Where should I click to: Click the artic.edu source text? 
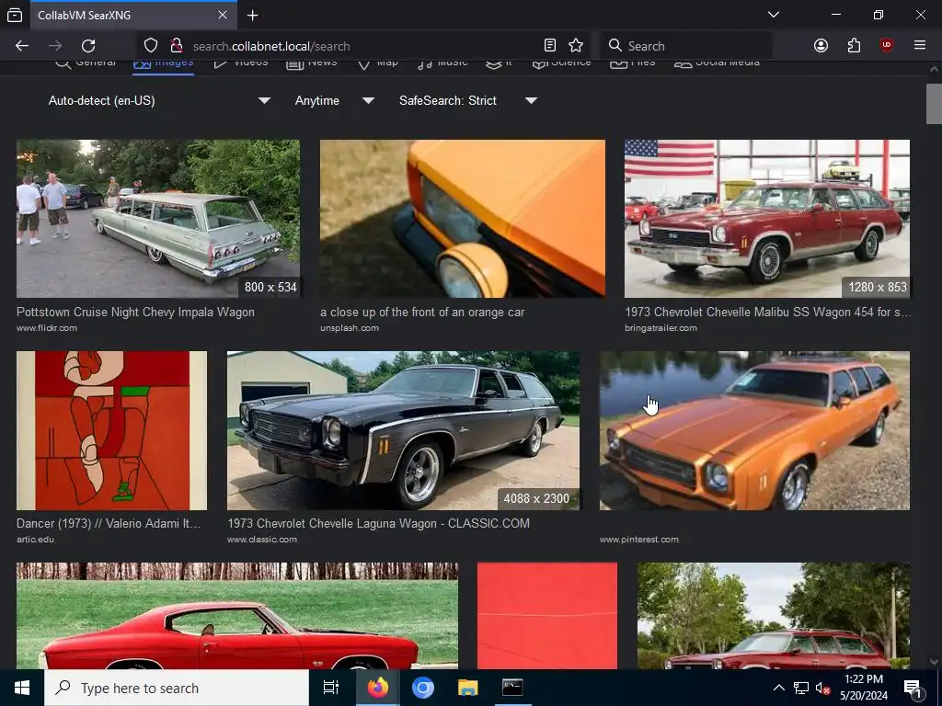point(36,539)
